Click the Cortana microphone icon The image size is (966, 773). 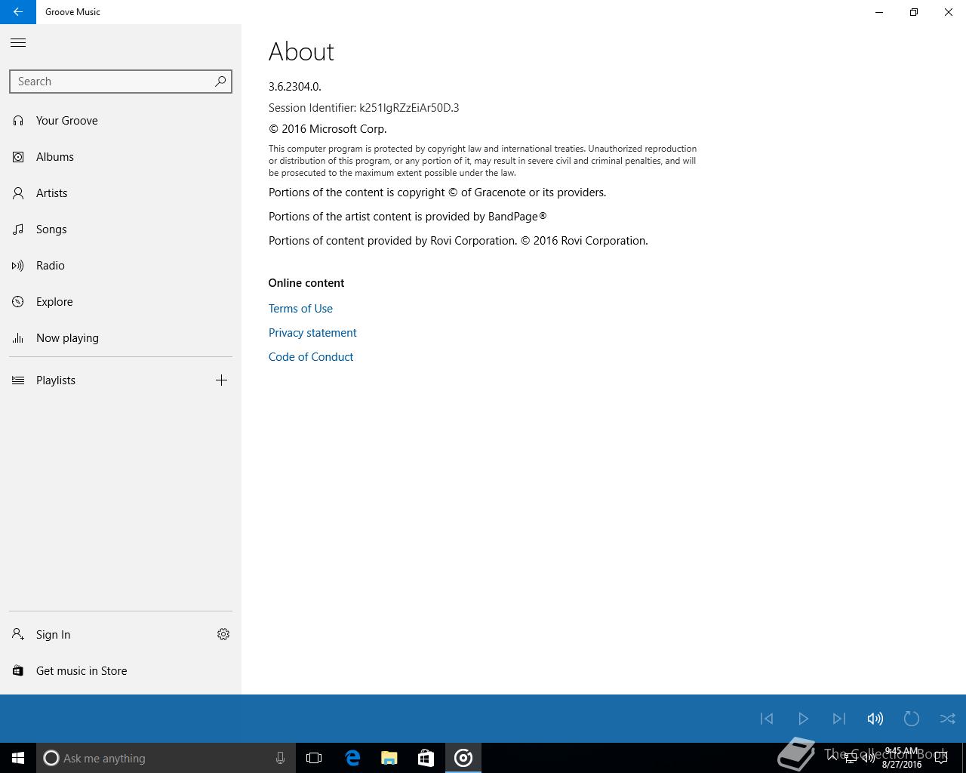tap(280, 758)
